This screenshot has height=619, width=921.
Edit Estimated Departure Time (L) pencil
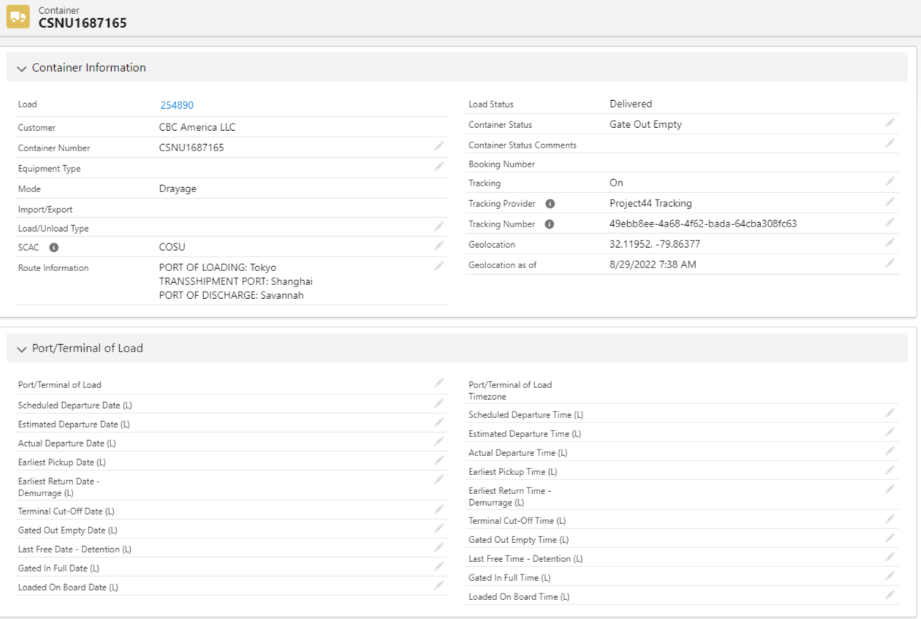890,432
